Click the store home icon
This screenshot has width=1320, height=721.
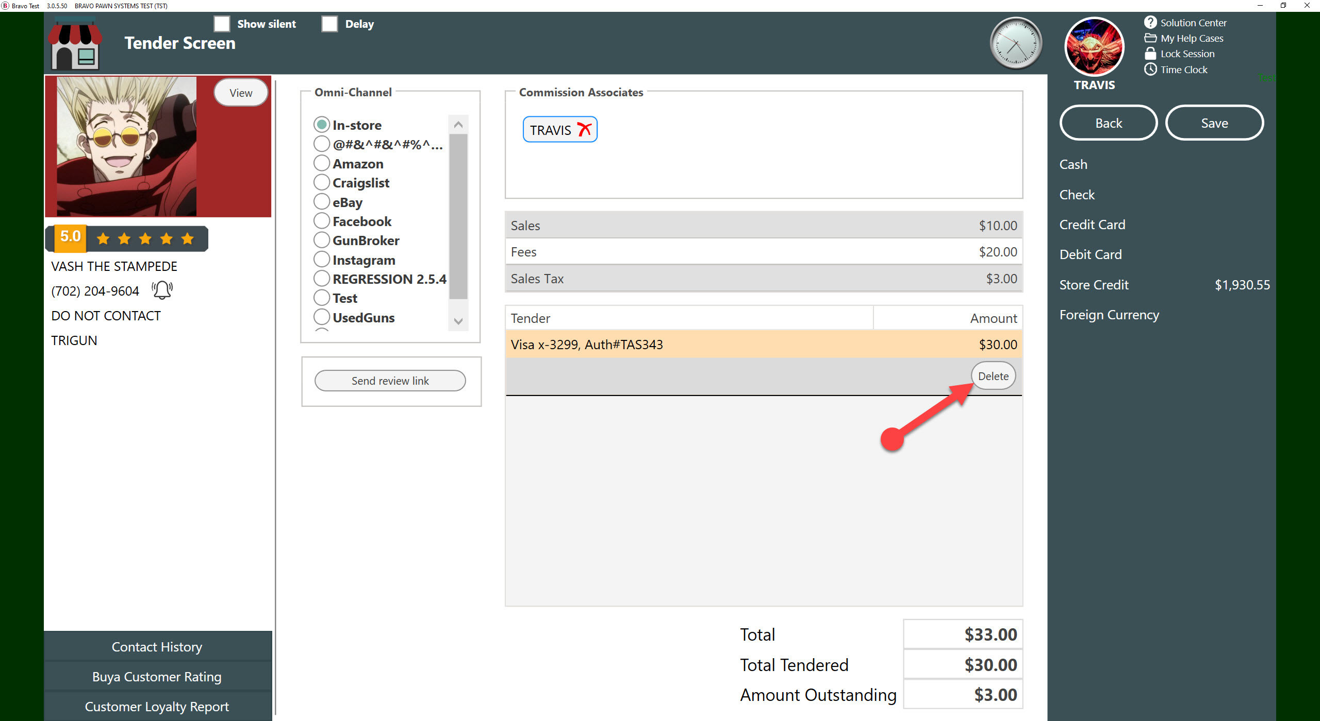[75, 44]
